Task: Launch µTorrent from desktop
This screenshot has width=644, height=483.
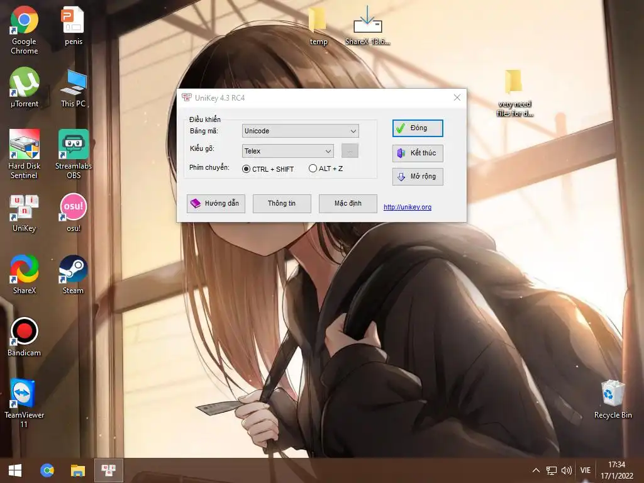Action: (x=25, y=87)
